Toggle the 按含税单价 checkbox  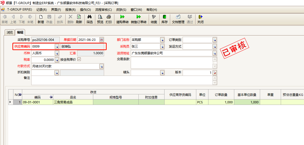coord(79,60)
